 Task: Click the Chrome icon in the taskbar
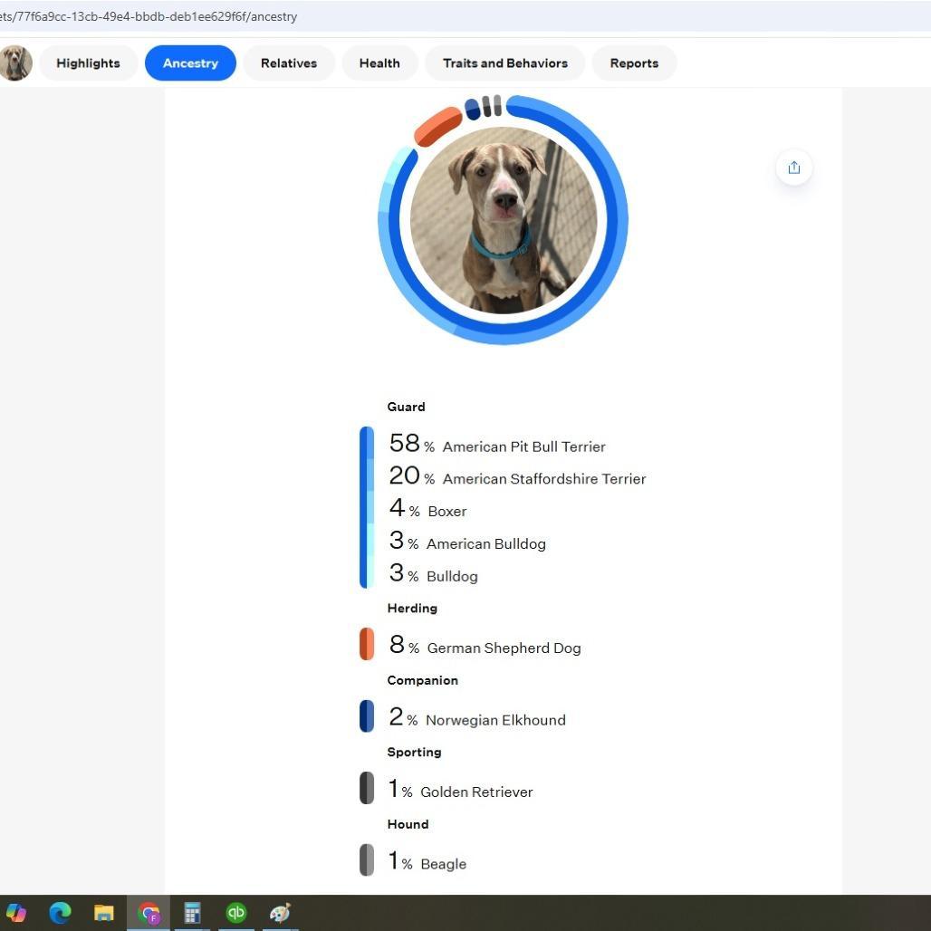149,913
